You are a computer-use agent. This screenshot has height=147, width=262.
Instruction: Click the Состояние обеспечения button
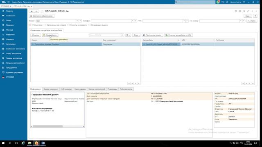(x=42, y=16)
